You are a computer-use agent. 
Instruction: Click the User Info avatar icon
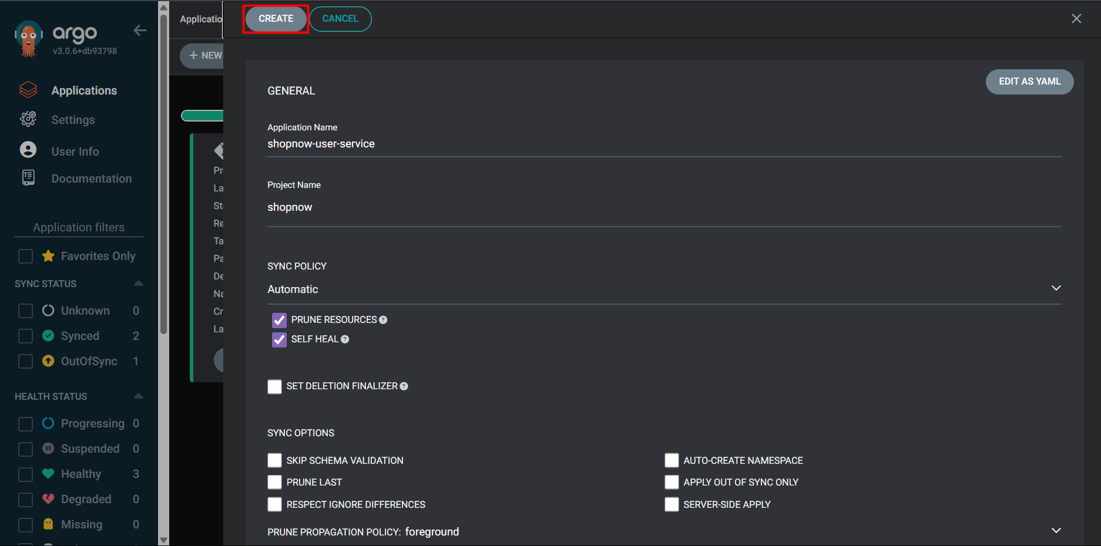(x=28, y=150)
